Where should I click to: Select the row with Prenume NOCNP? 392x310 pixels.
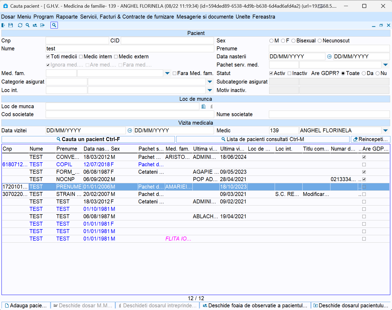(x=196, y=180)
